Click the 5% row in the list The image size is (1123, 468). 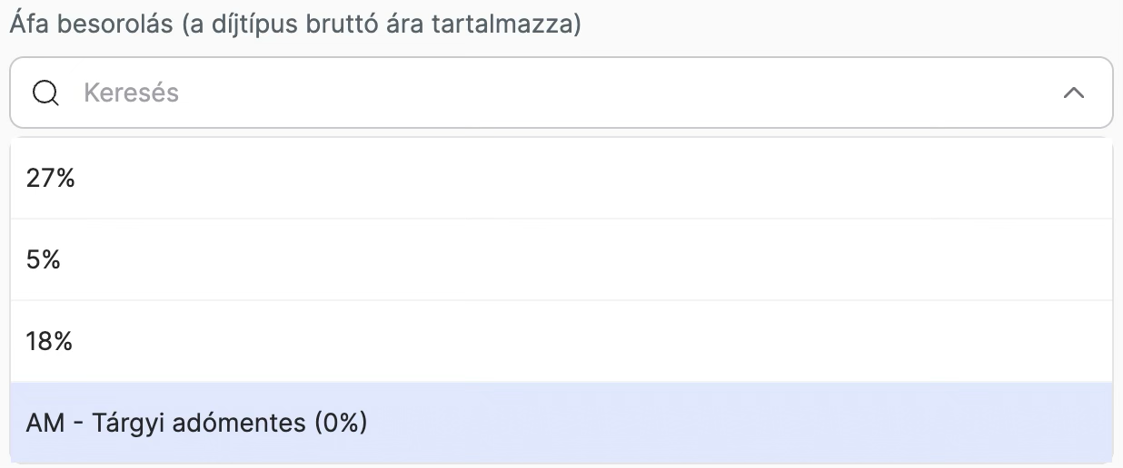point(561,259)
